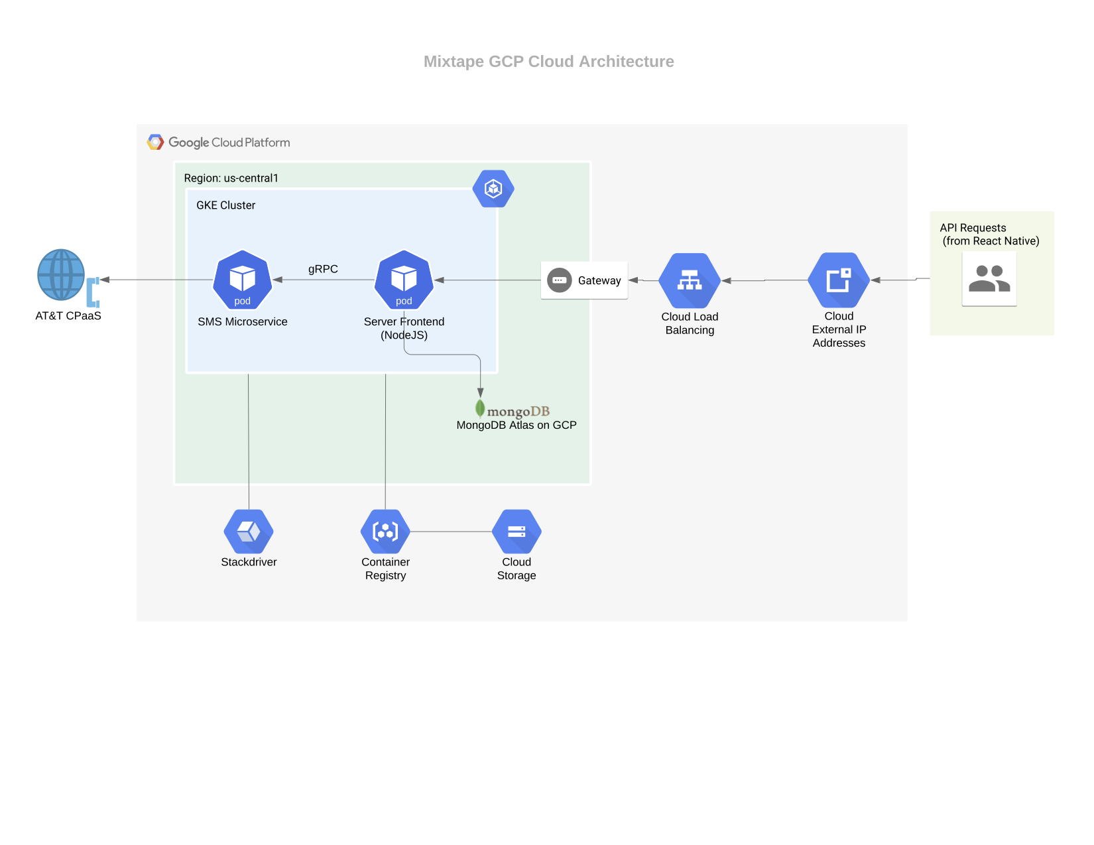Click the 'Cloud External IP Addresses' label
Viewport: 1094px width, 845px height.
[x=839, y=329]
